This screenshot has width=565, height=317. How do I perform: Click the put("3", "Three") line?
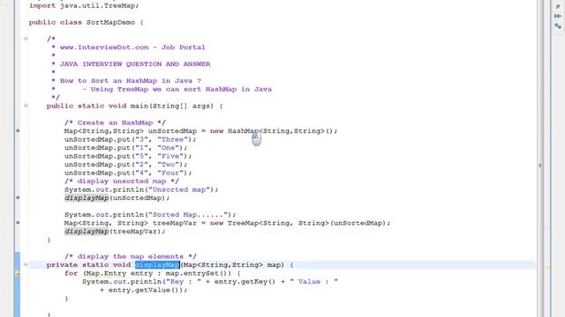click(131, 139)
